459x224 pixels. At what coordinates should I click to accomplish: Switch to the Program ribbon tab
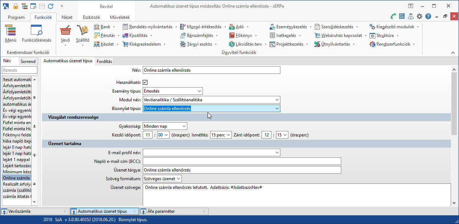tap(16, 17)
